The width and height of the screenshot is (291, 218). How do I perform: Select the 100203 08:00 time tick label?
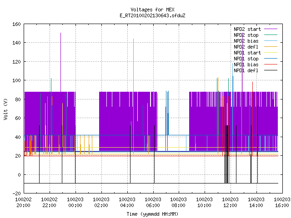pos(178,203)
